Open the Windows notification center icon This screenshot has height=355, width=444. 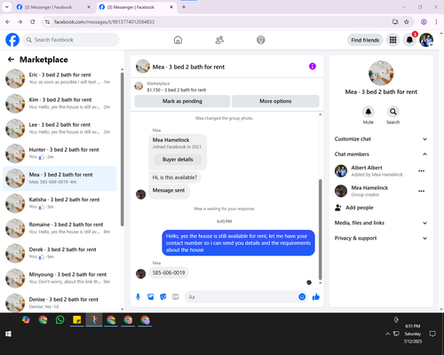click(x=432, y=334)
